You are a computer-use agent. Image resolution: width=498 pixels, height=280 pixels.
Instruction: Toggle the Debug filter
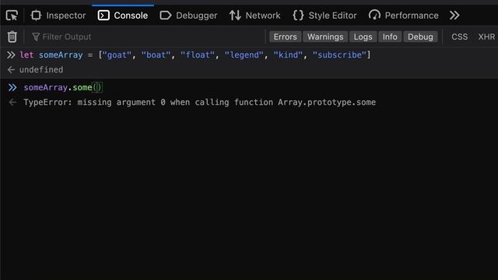(x=420, y=37)
